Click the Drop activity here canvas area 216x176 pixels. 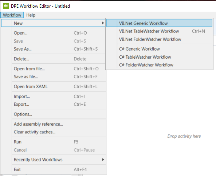184,136
